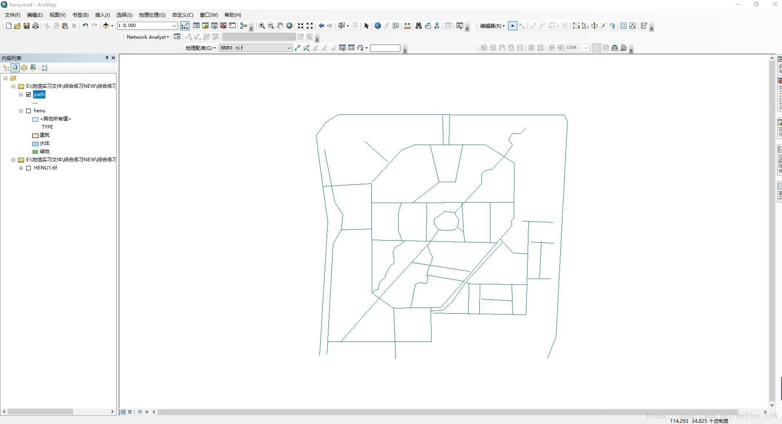
Task: Click the Fixed Zoom Out icon
Action: [x=310, y=26]
